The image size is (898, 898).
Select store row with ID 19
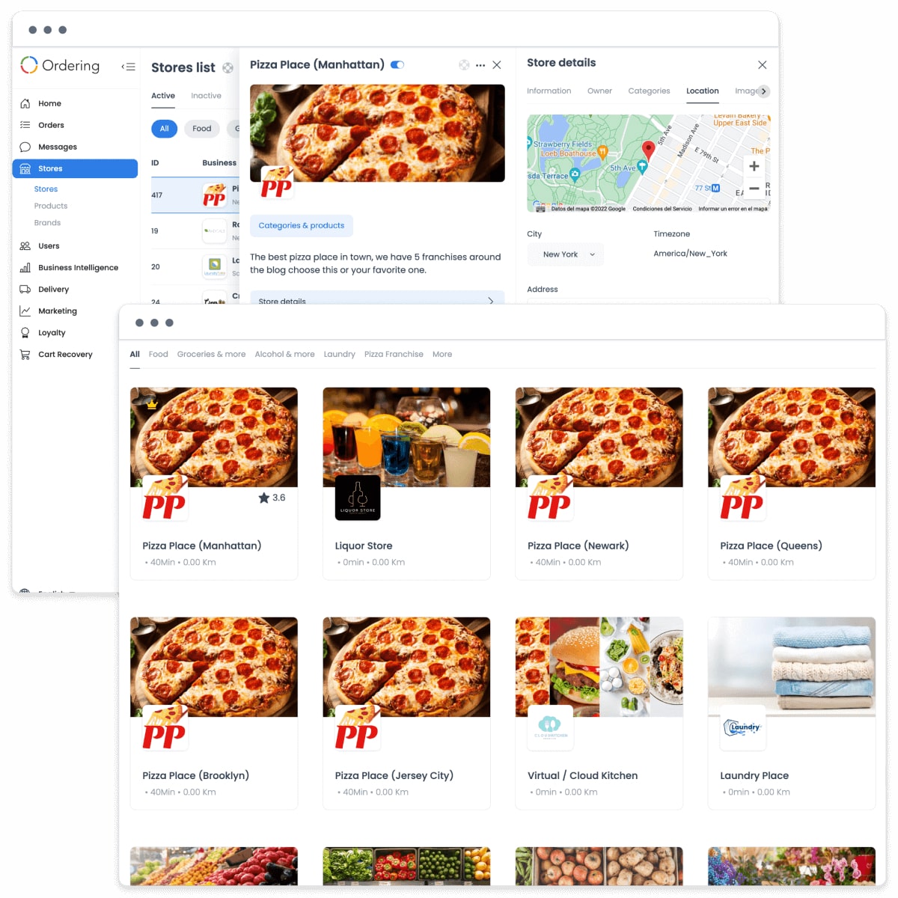(195, 231)
